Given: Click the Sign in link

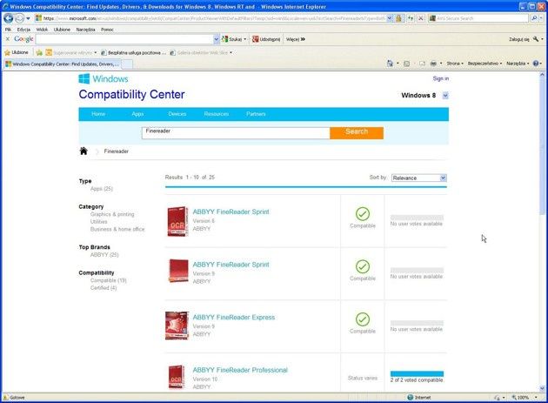Looking at the screenshot, I should pos(441,78).
